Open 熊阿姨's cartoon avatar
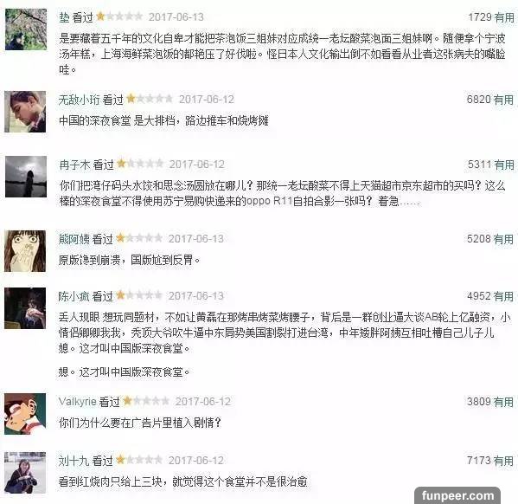 click(x=25, y=251)
